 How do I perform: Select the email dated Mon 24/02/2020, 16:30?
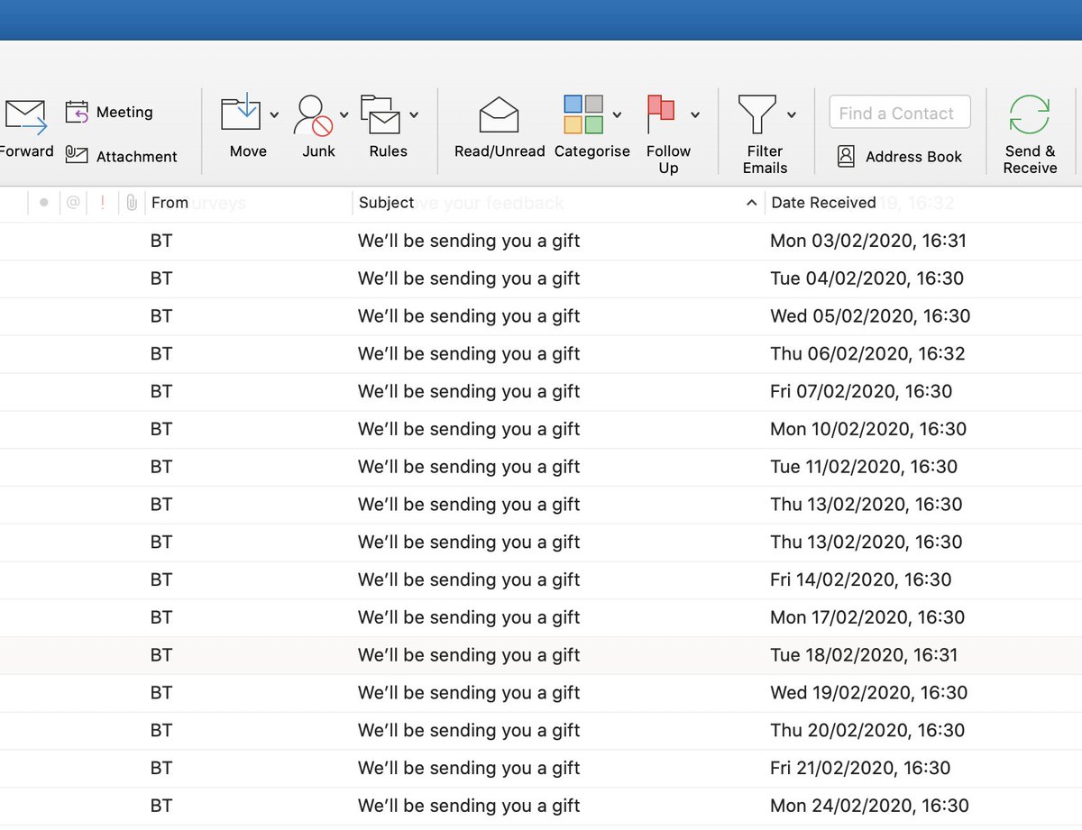click(x=541, y=807)
